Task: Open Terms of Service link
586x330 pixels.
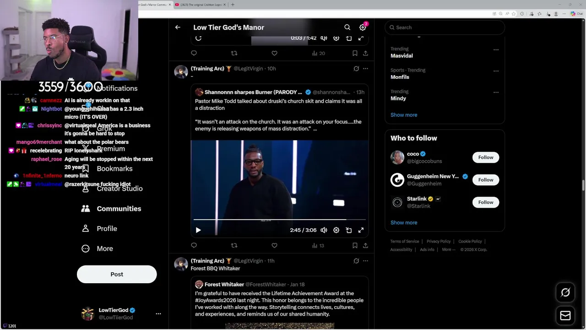Action: click(404, 242)
